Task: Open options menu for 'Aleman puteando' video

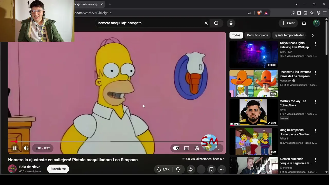Action: tap(315, 160)
